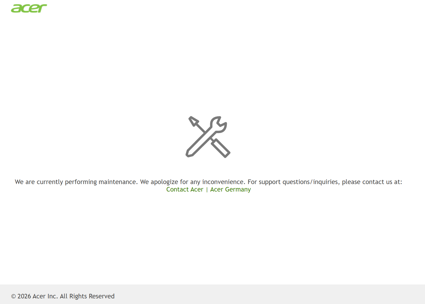
Task: Click "We apologize for any inconvenience" sentence
Action: [193, 182]
